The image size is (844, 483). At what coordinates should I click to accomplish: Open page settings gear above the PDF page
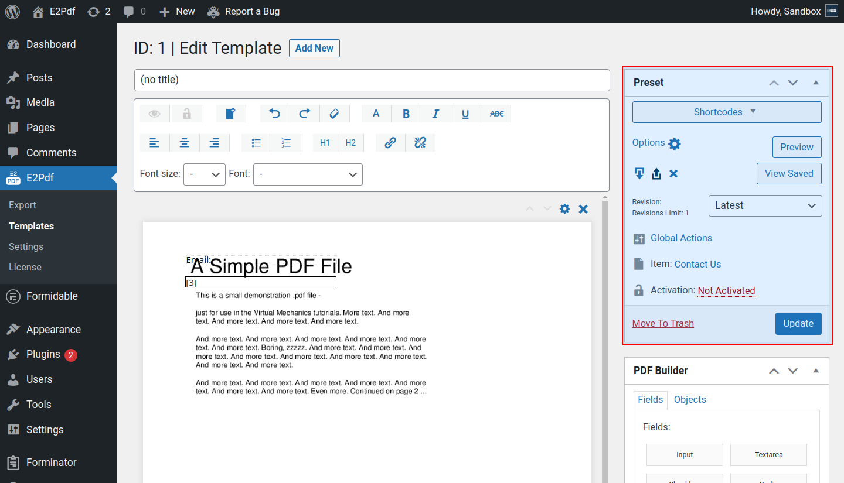[x=564, y=209]
